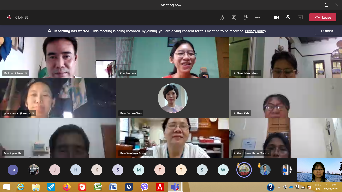Open the Privacy policy link
This screenshot has width=342, height=192.
[255, 31]
